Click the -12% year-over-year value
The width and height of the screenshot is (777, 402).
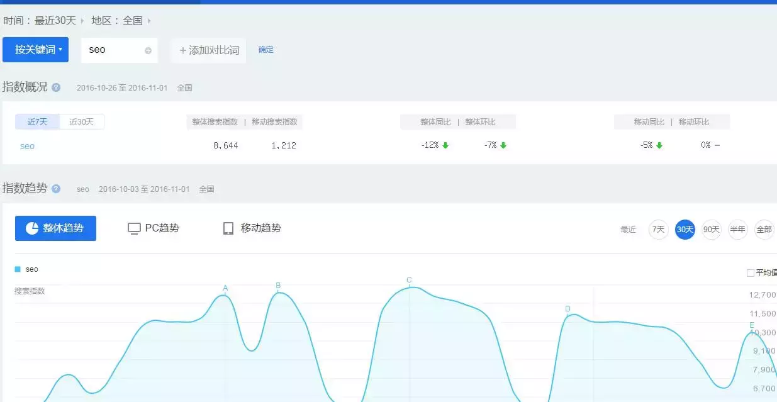(x=430, y=145)
